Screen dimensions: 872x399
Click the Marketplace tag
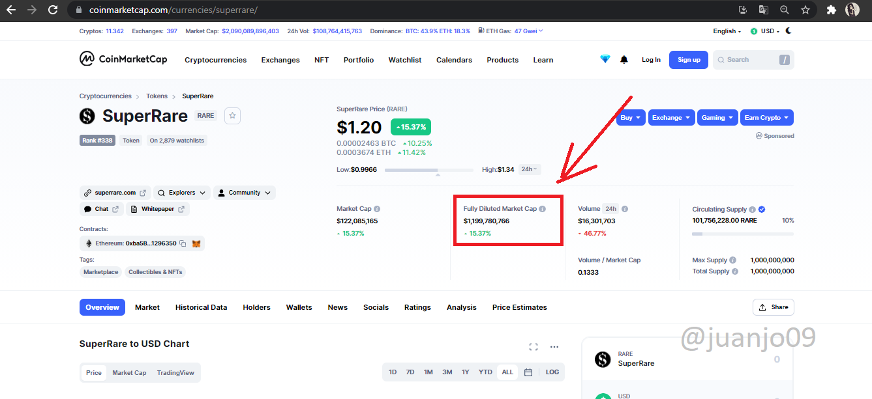coord(101,272)
